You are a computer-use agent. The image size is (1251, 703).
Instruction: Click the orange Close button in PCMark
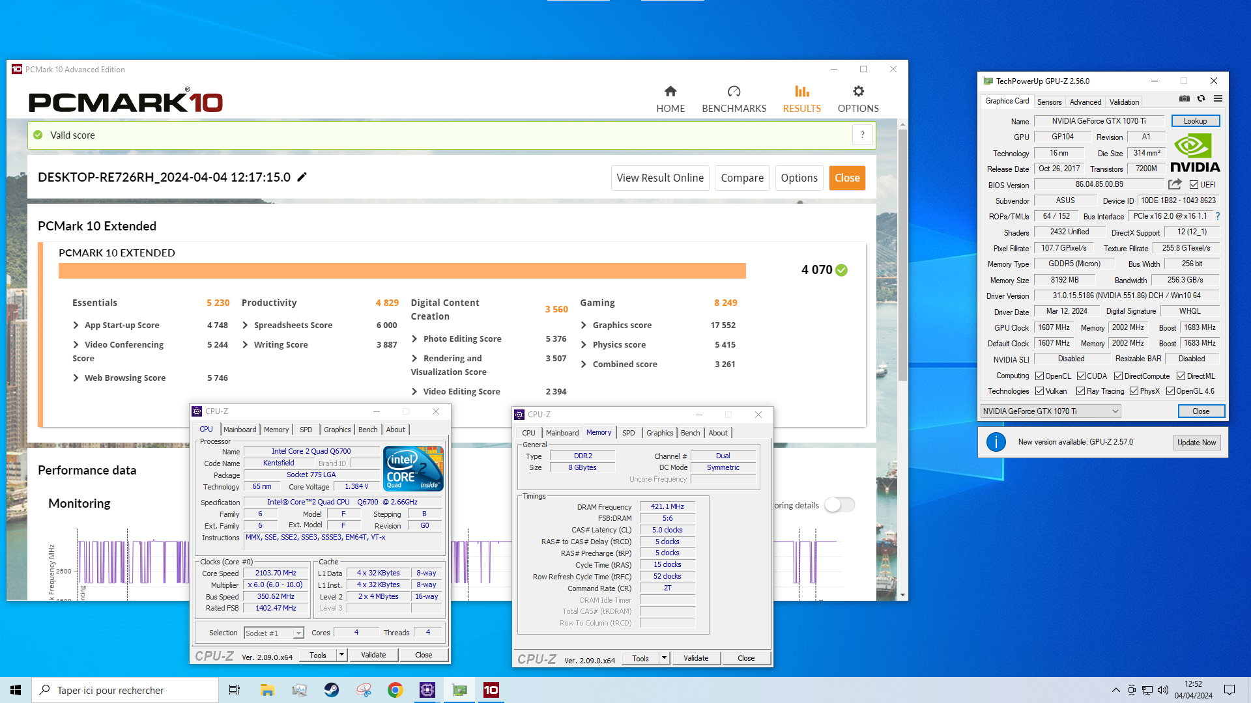tap(847, 178)
